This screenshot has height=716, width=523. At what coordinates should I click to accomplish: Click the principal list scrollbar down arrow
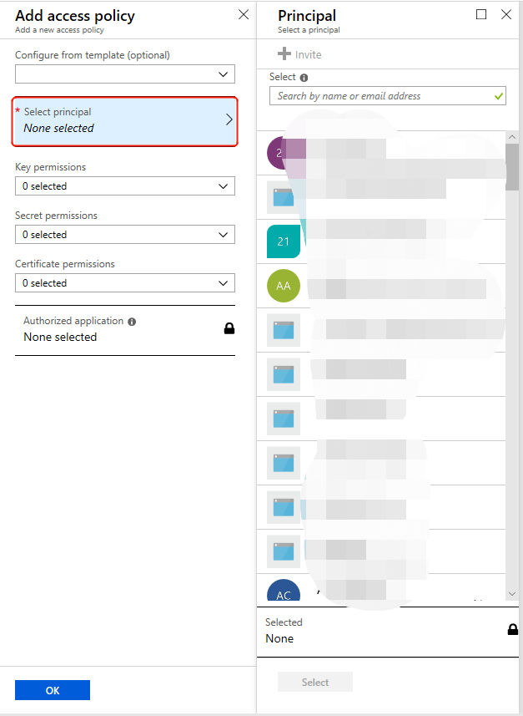512,593
